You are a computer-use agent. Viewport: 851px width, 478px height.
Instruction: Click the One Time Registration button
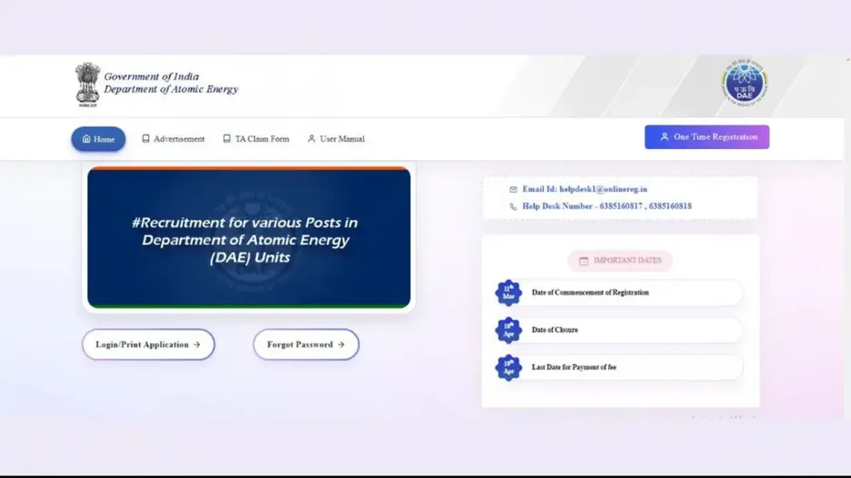point(707,137)
